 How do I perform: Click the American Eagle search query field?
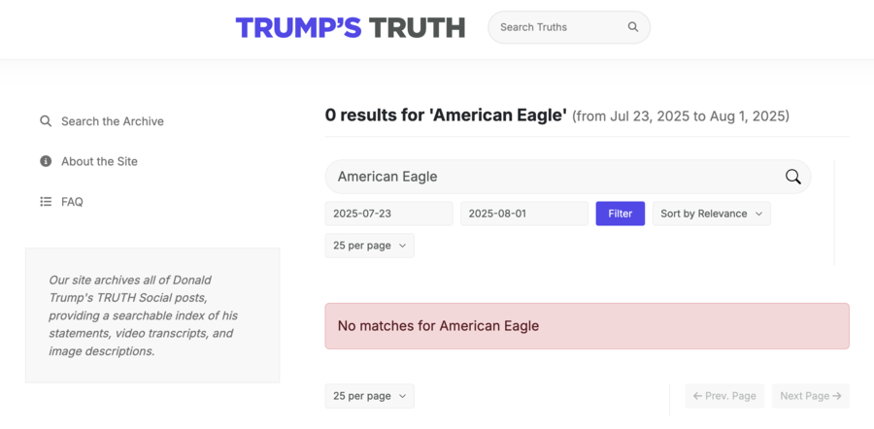click(x=568, y=177)
